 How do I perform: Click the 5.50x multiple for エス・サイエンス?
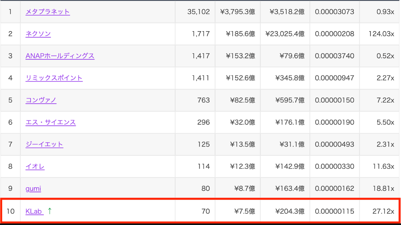385,122
